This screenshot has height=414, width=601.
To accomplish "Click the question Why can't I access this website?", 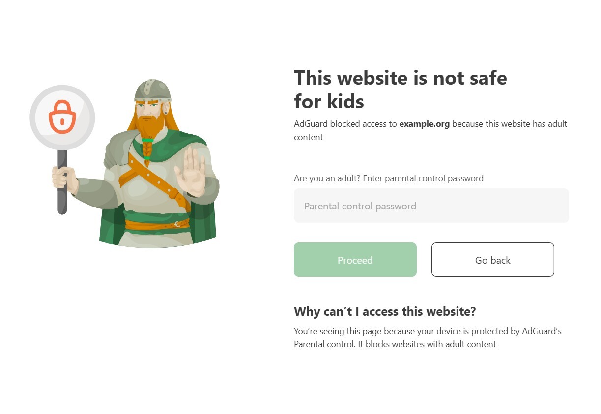I will coord(385,311).
